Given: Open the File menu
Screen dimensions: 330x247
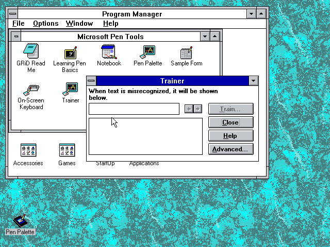Looking at the screenshot, I should click(x=19, y=23).
